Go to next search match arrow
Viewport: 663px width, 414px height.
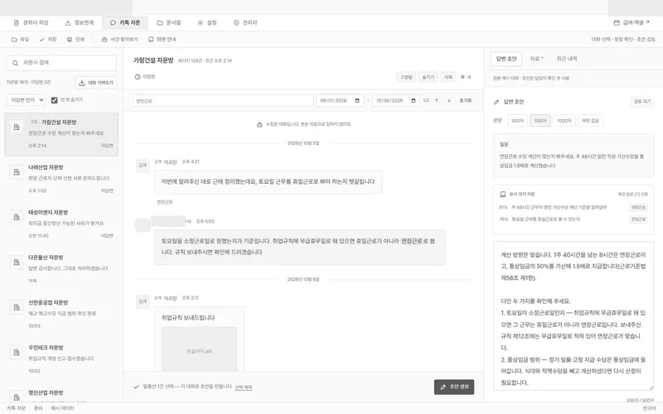pyautogui.click(x=449, y=100)
